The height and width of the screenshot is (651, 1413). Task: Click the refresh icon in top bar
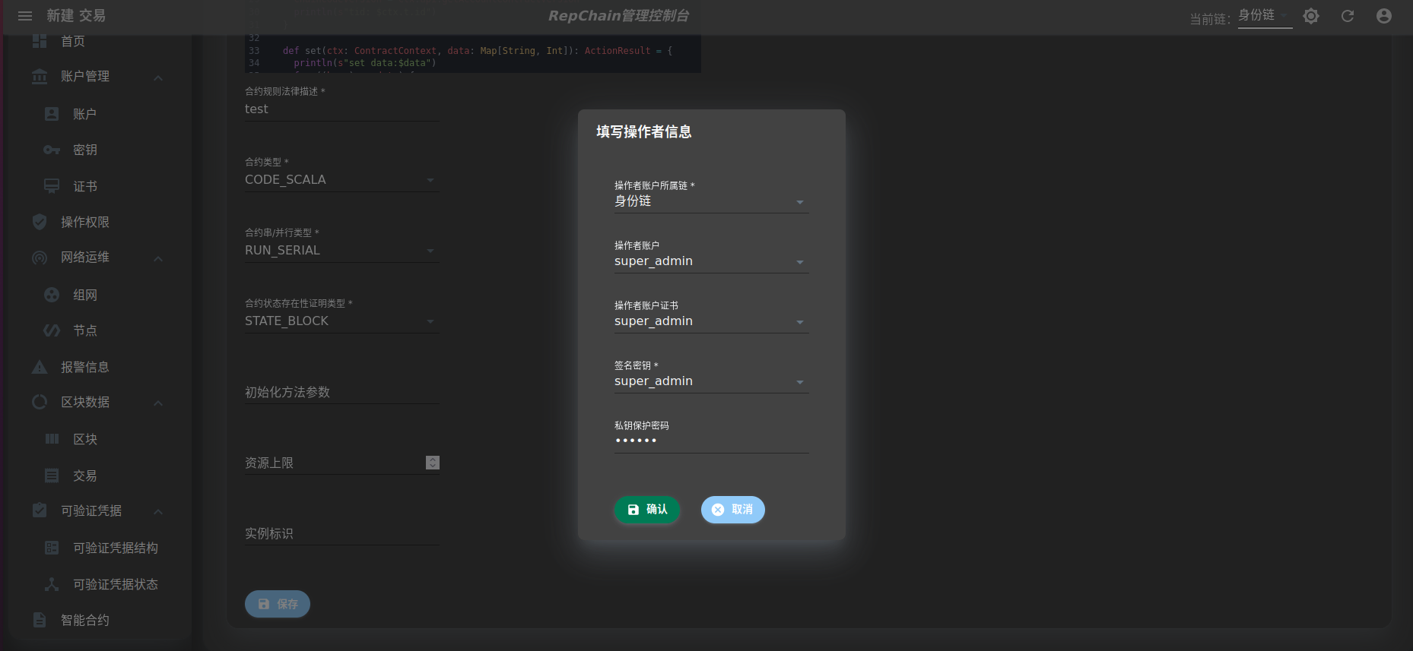[1348, 16]
